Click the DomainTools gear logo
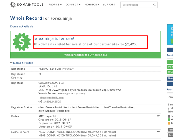The width and height of the screenshot is (173, 139). point(13,5)
